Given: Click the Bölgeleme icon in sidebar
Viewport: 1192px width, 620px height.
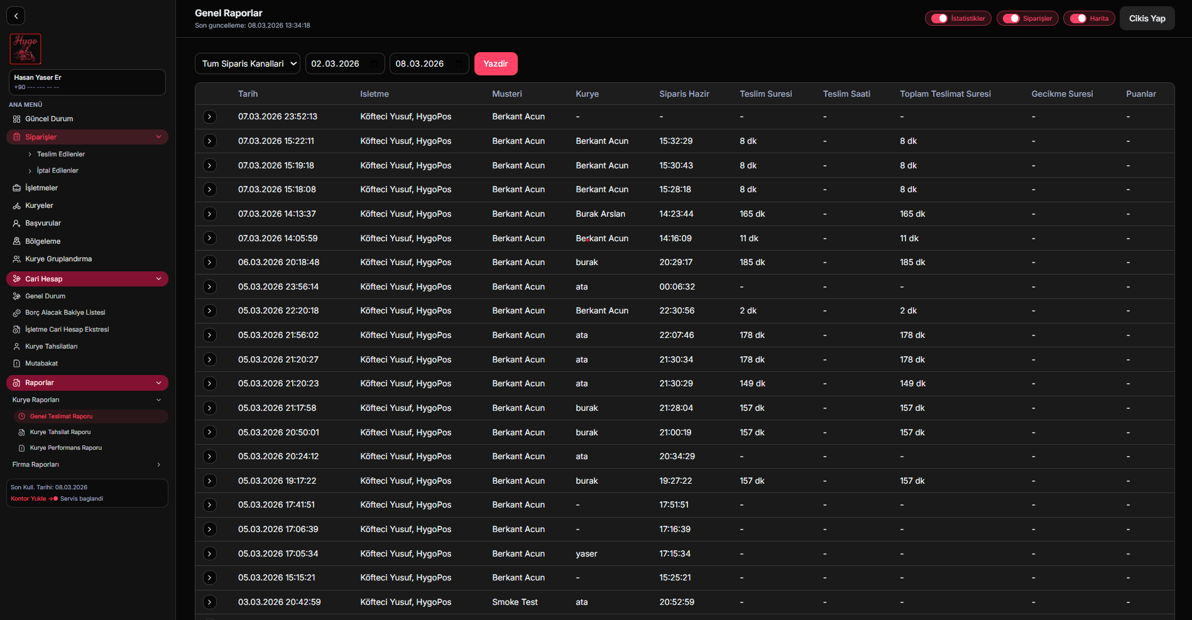Looking at the screenshot, I should pos(17,241).
